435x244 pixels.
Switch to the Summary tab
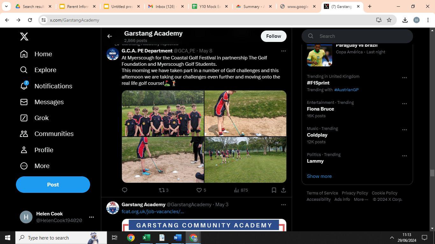[x=254, y=6]
